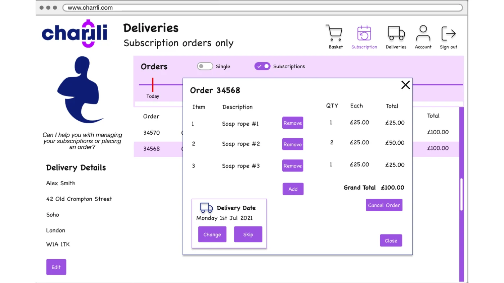Open the Basket cart icon

tap(334, 33)
